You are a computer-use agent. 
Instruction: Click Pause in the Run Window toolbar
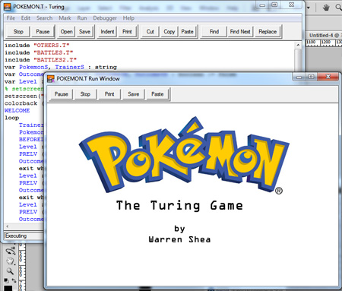tap(62, 94)
